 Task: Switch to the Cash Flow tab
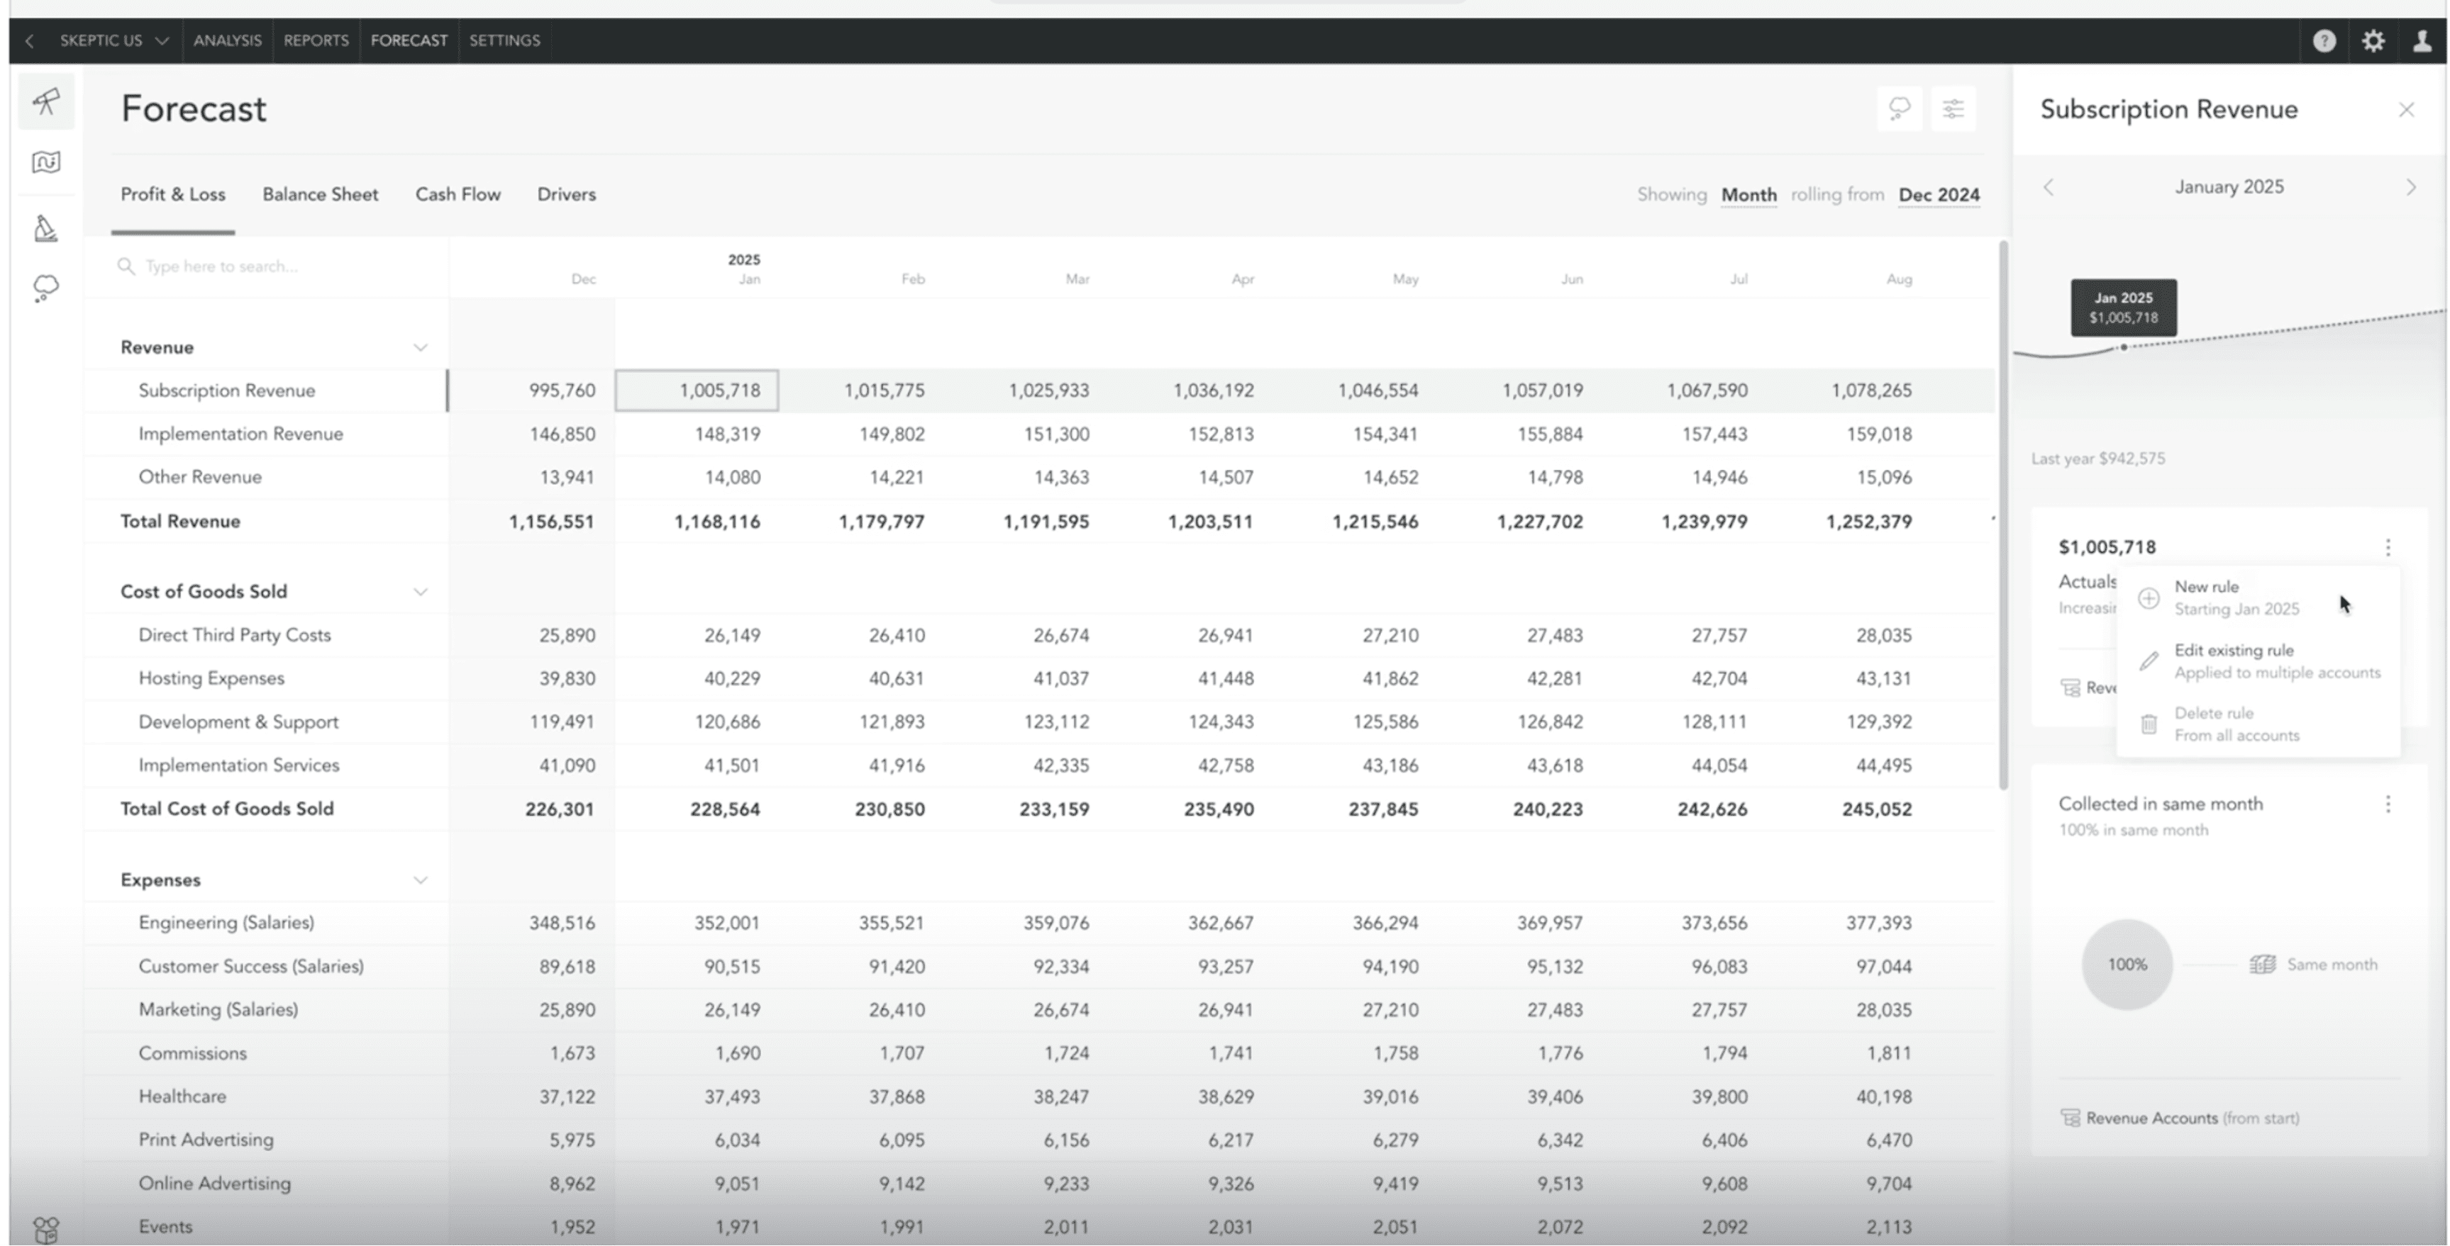pos(458,195)
